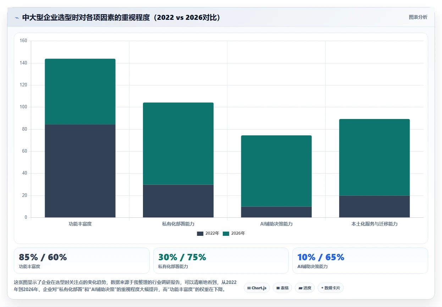Click the 10% / 65% stat value
This screenshot has width=442, height=307.
[x=321, y=257]
